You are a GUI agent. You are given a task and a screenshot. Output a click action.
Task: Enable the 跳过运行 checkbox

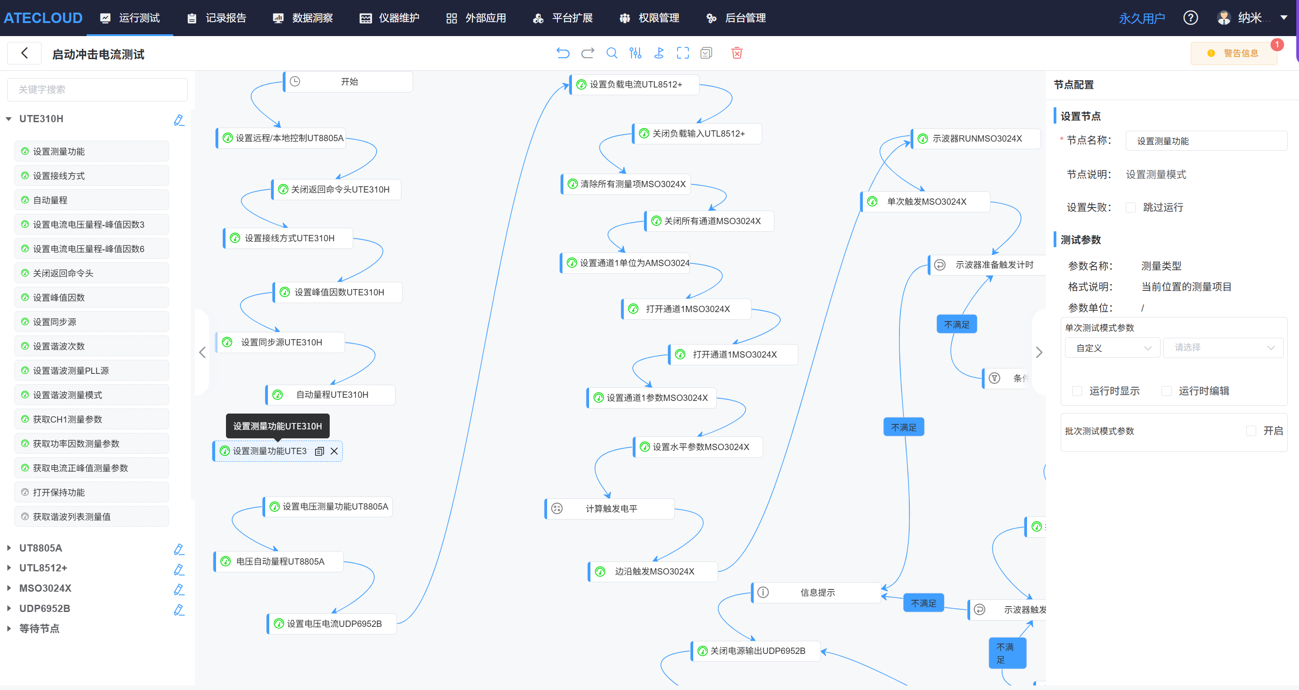pyautogui.click(x=1131, y=207)
